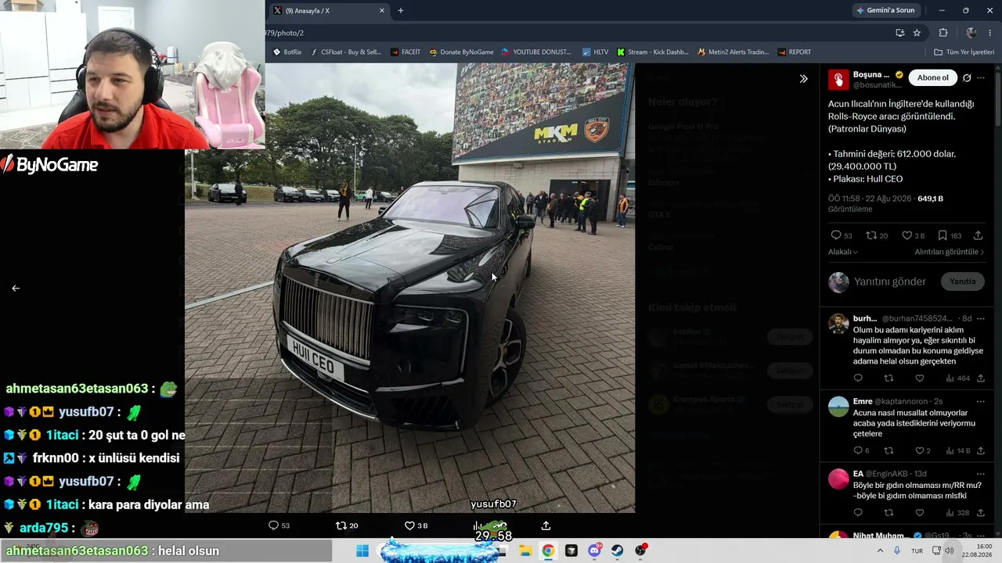The image size is (1002, 563).
Task: Open the FACEIT bookmark
Action: pyautogui.click(x=406, y=52)
